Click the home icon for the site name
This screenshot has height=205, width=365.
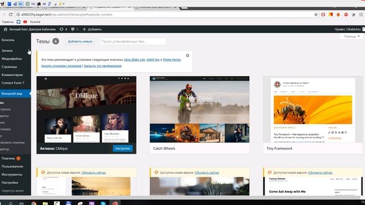pyautogui.click(x=5, y=29)
